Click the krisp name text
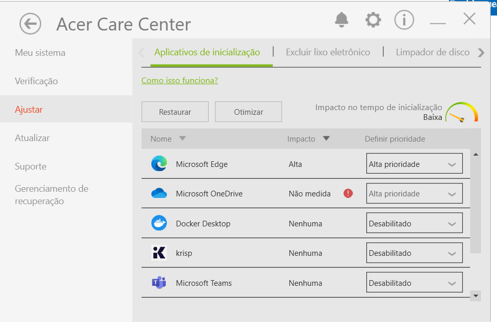 click(184, 253)
